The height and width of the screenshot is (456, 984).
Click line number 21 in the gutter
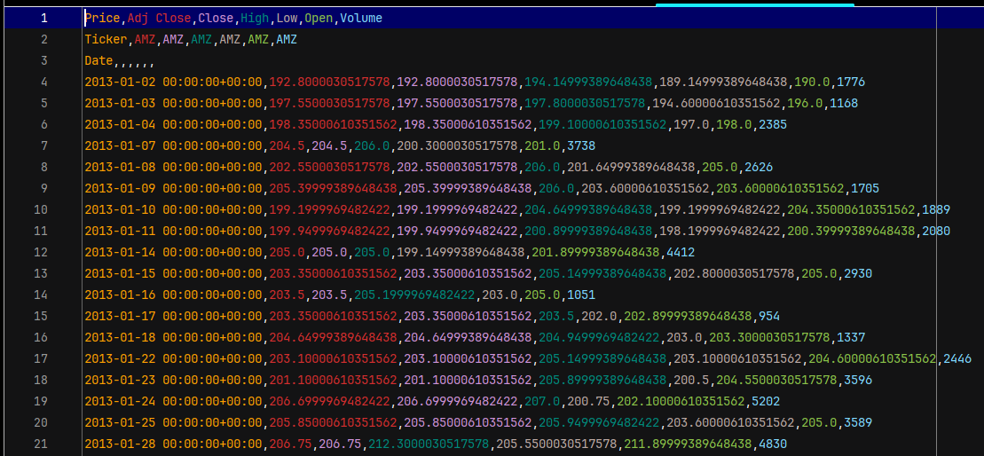click(x=41, y=444)
